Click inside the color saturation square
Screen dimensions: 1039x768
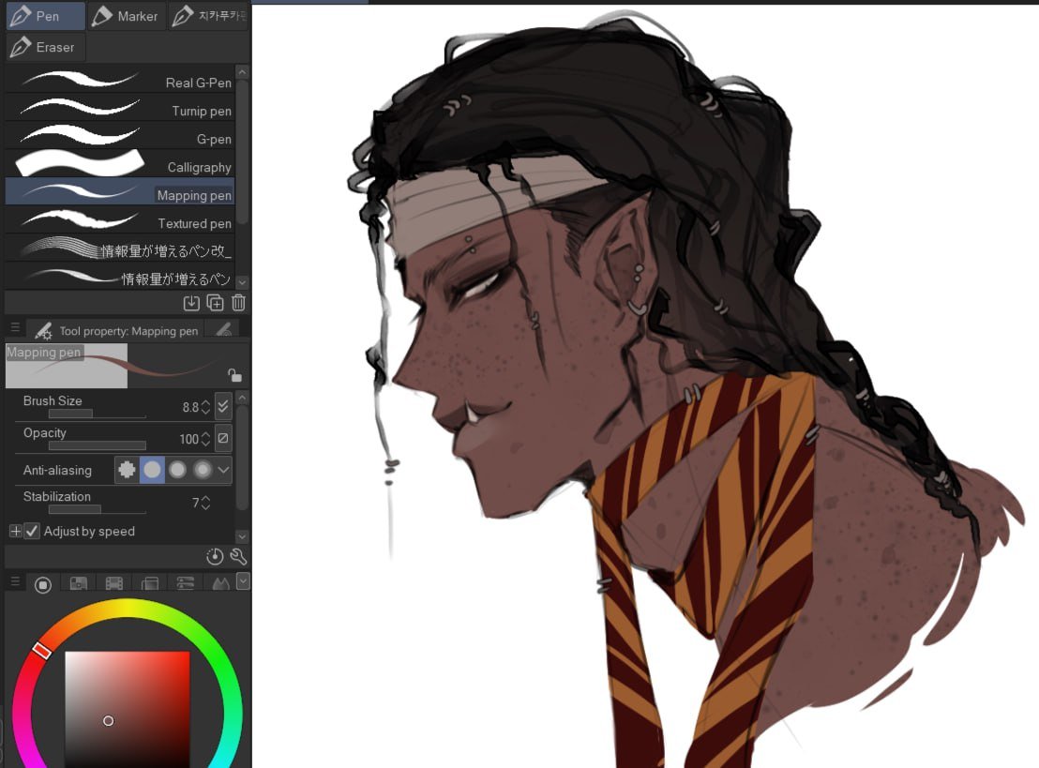pyautogui.click(x=128, y=709)
